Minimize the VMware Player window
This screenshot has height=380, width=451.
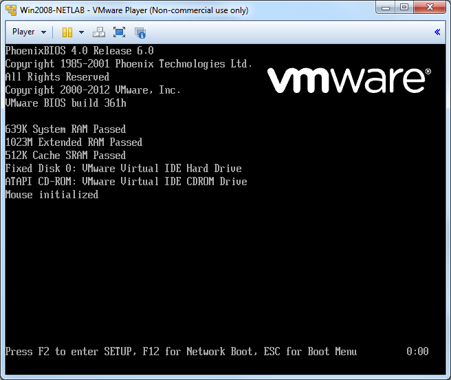(386, 8)
